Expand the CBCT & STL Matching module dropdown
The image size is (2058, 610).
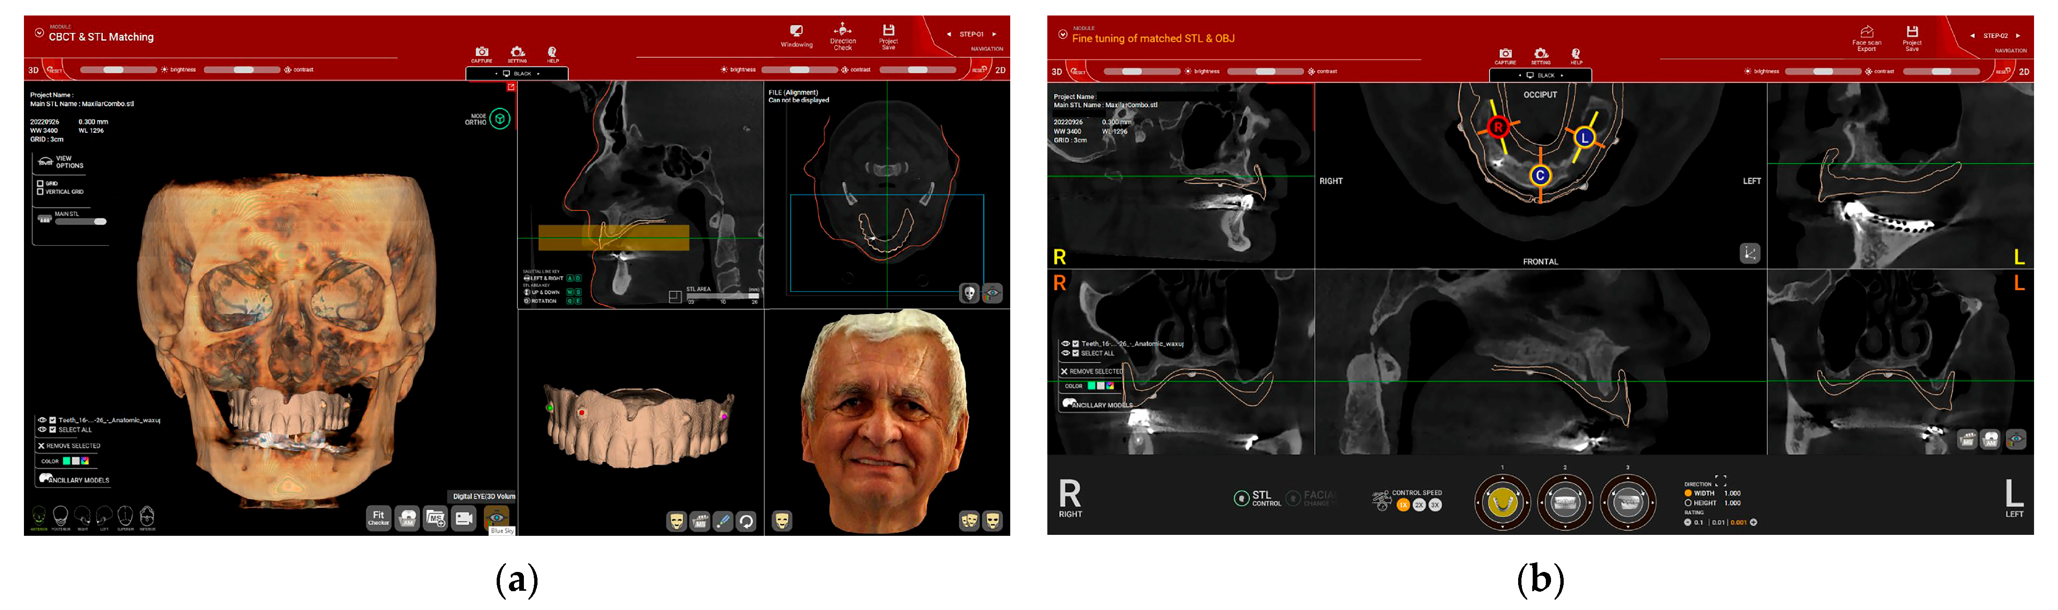[39, 33]
